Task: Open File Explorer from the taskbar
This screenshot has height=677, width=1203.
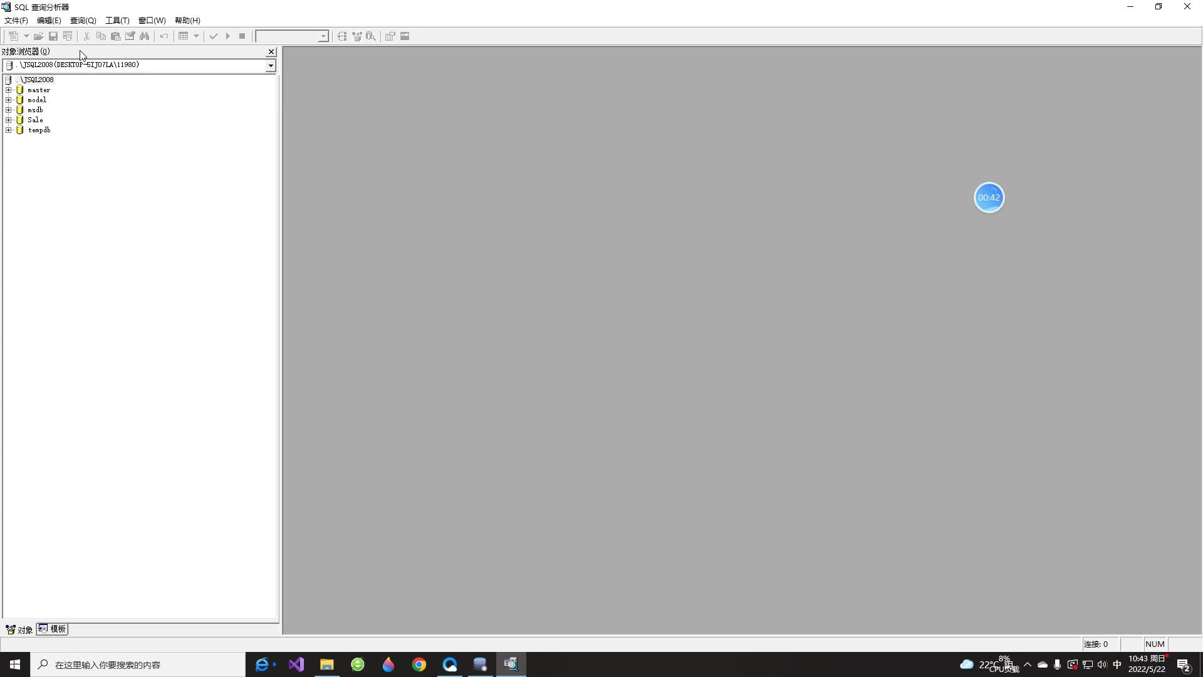Action: 327,664
